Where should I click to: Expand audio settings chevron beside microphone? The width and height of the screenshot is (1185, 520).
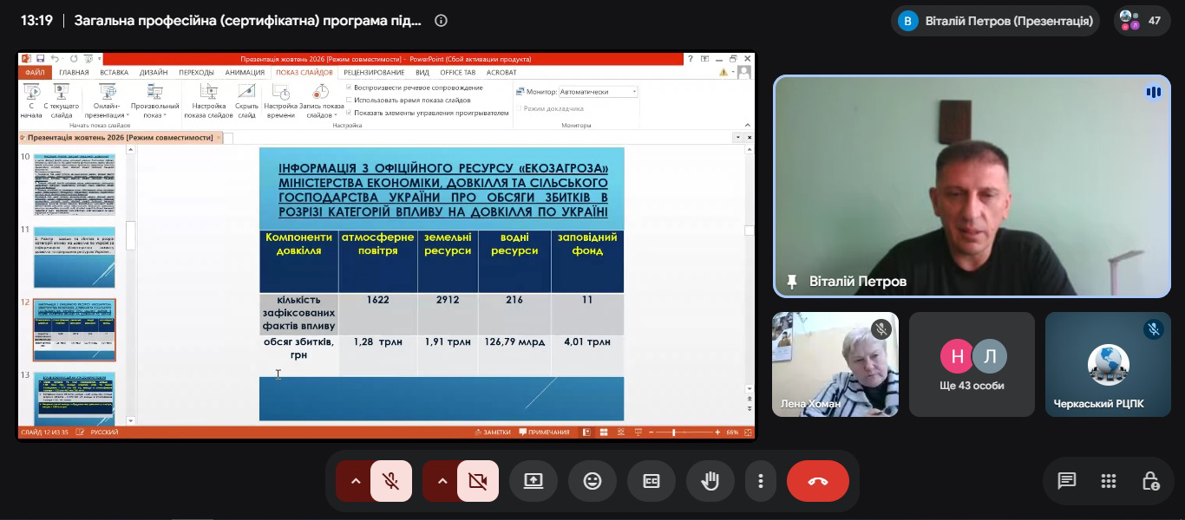click(355, 481)
